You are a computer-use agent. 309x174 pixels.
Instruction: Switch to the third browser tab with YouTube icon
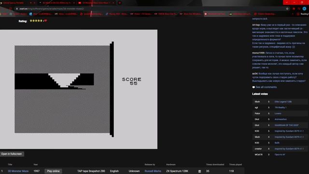point(96,3)
